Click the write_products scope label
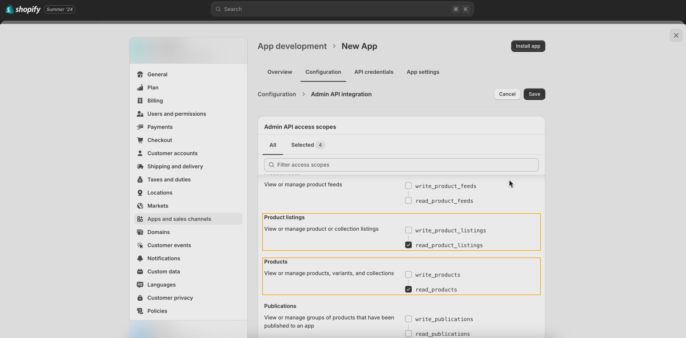This screenshot has height=338, width=686. click(x=438, y=275)
